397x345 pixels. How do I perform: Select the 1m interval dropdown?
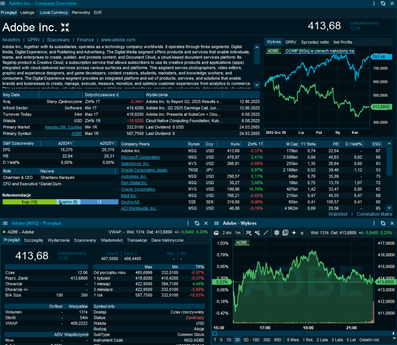click(238, 233)
